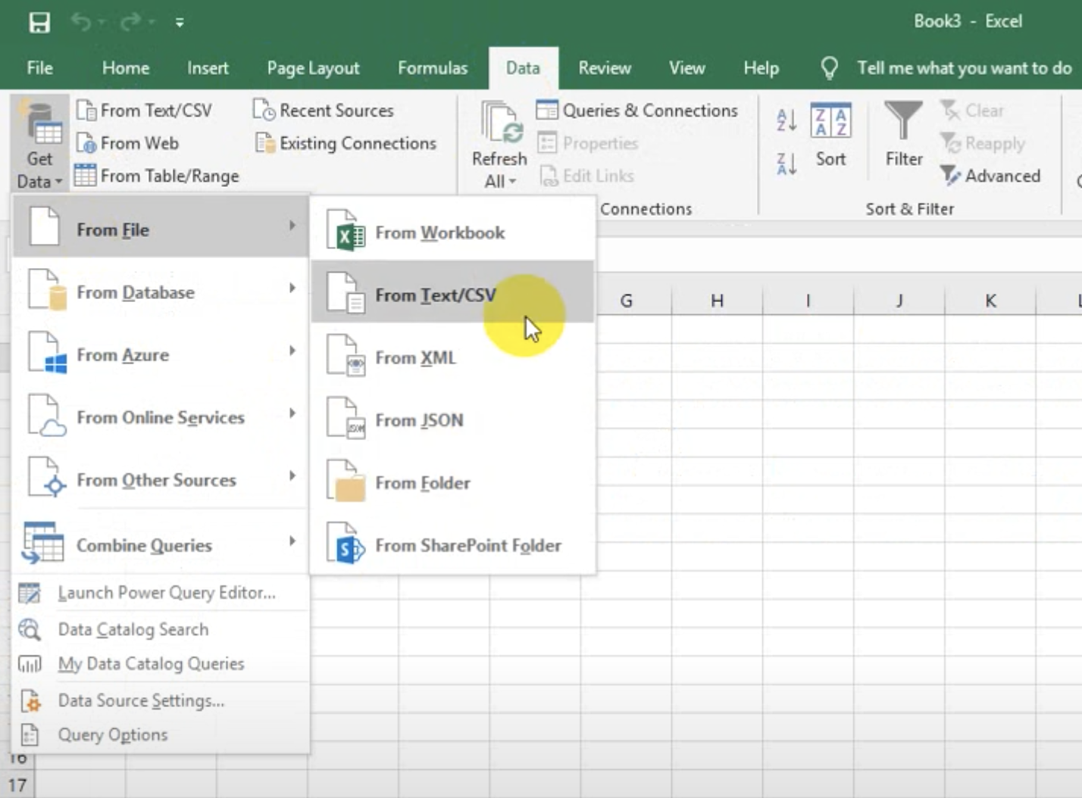Choose From Text/CSV in the submenu
Screen dimensions: 1082x798
(435, 295)
